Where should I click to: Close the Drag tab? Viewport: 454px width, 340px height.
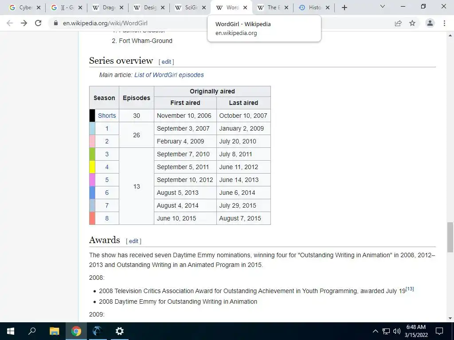tap(121, 8)
